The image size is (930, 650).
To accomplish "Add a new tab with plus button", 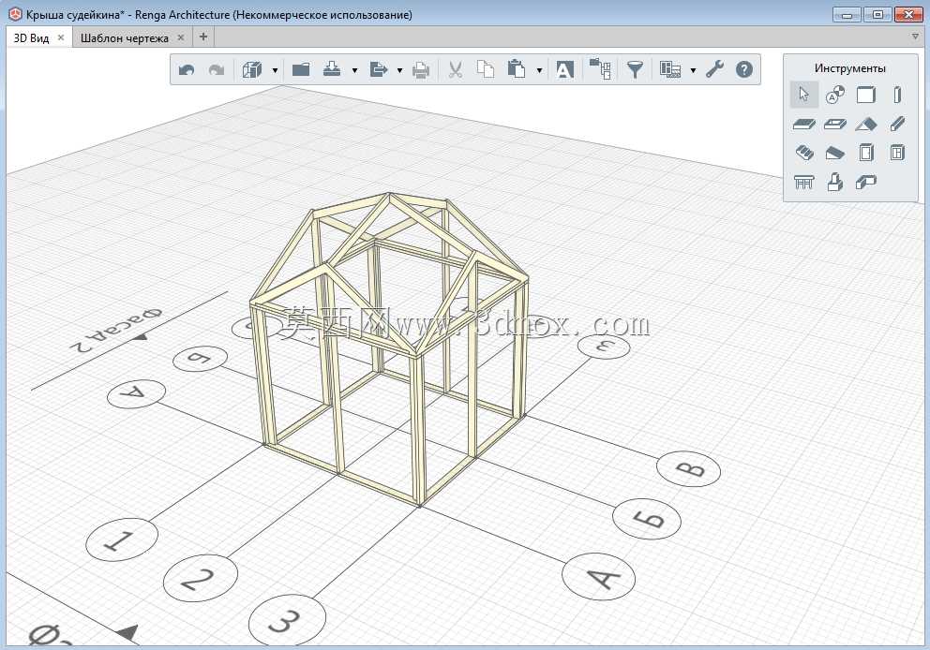I will click(202, 37).
